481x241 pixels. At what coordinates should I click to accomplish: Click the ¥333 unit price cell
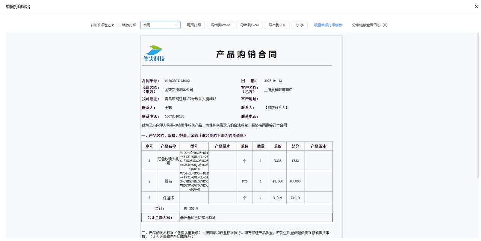coord(278,161)
